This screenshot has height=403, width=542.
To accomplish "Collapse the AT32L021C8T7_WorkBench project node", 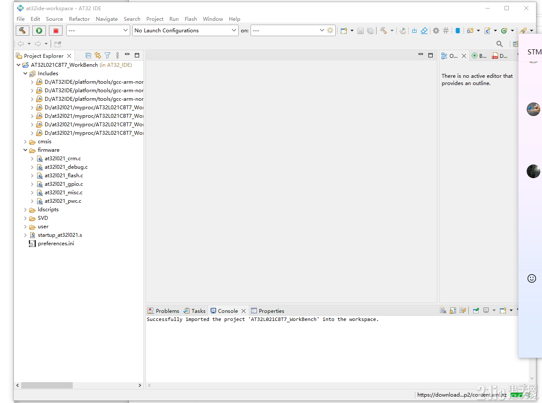I will pos(18,65).
